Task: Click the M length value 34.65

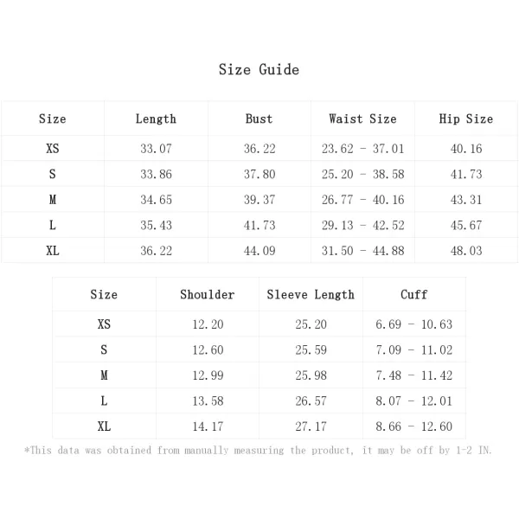Action: coord(156,200)
